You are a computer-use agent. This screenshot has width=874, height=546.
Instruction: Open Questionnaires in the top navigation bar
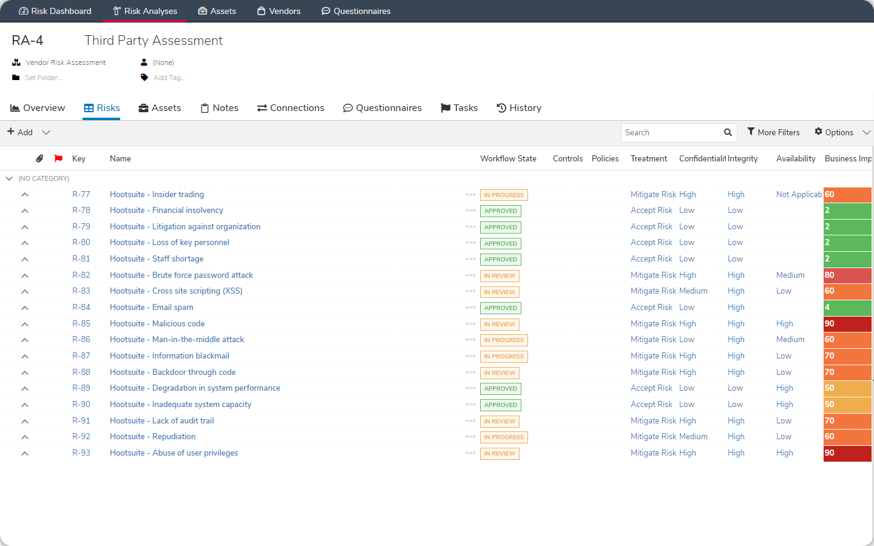(356, 11)
